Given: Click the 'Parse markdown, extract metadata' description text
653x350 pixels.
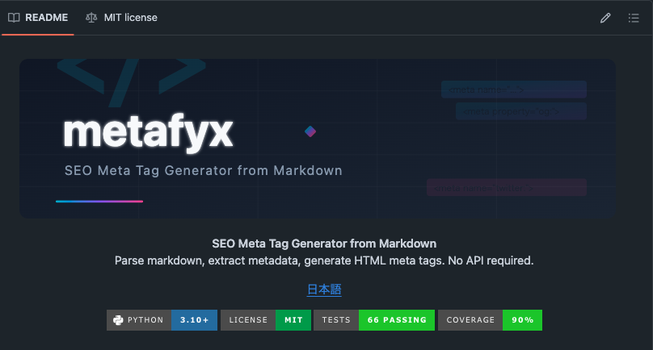Looking at the screenshot, I should (x=324, y=260).
